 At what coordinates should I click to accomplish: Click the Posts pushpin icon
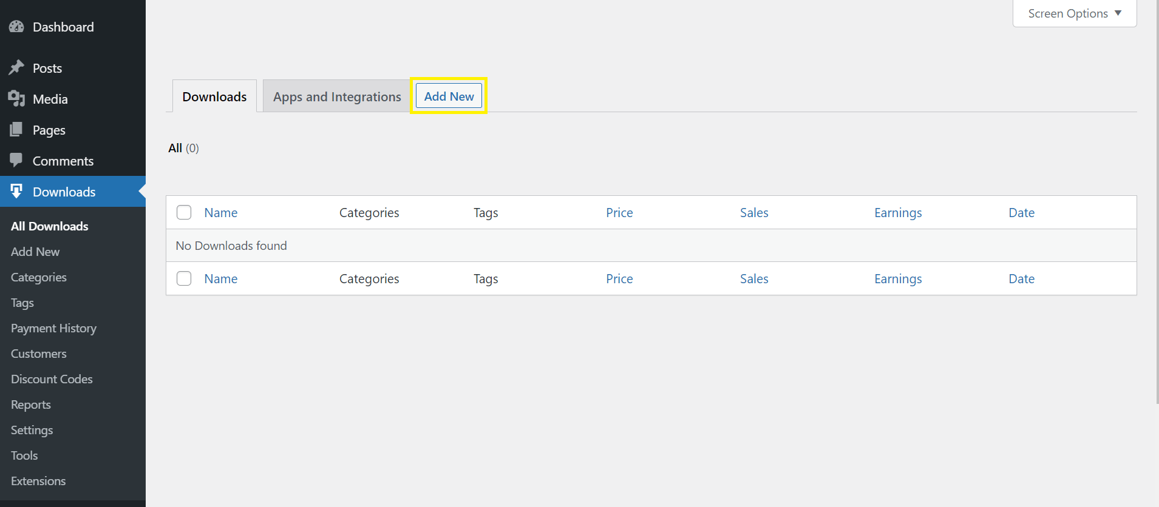pyautogui.click(x=16, y=67)
